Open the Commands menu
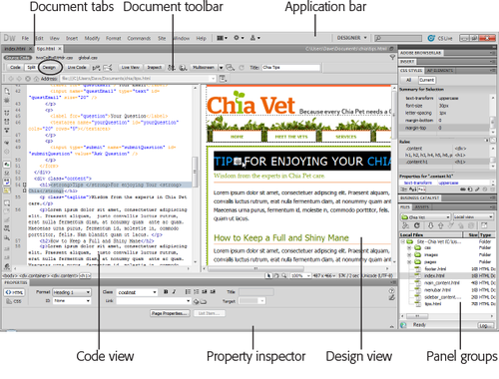 [139, 38]
